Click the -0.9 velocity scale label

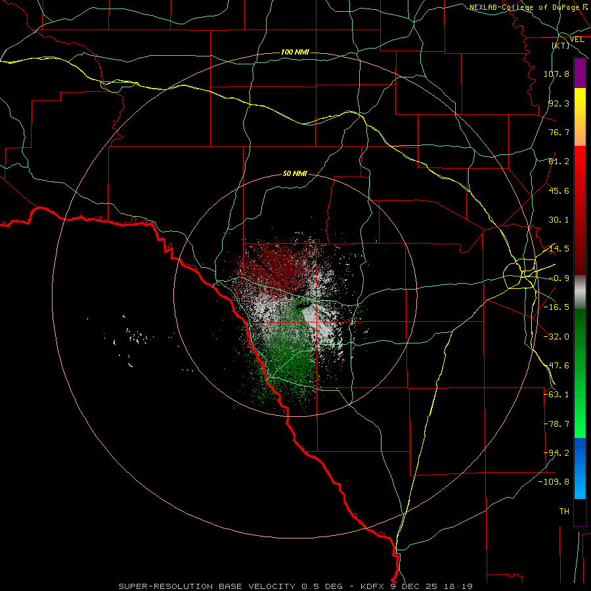pyautogui.click(x=559, y=278)
